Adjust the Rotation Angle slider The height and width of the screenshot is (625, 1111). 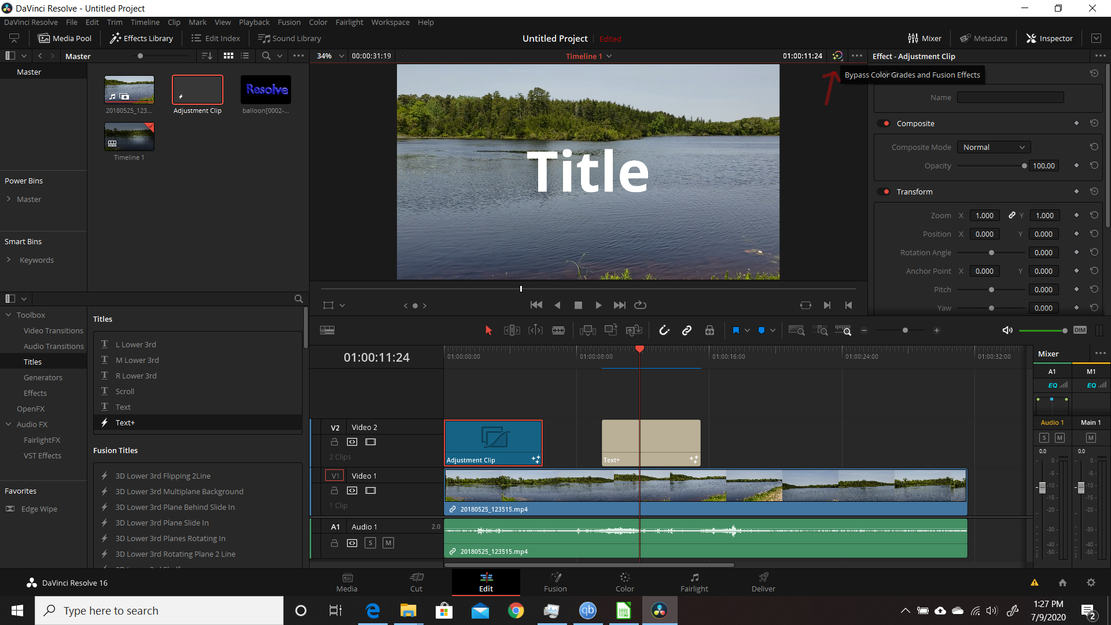point(992,252)
